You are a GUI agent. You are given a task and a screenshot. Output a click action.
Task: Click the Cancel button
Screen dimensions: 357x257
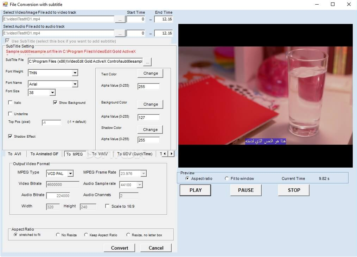click(x=156, y=248)
